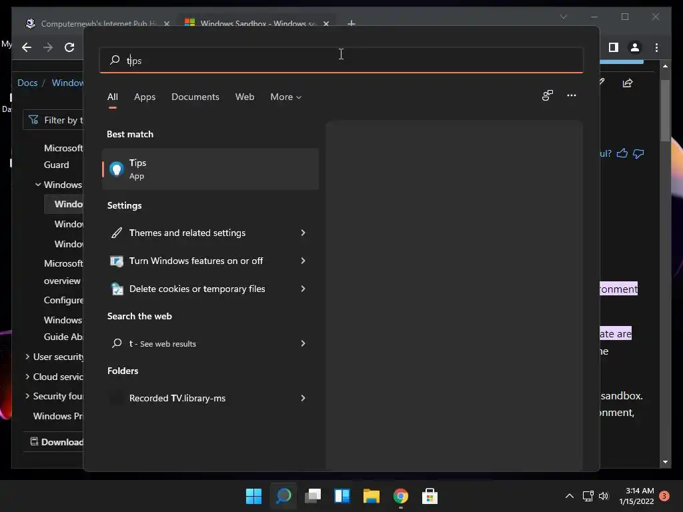683x512 pixels.
Task: Show hidden system tray icons
Action: (570, 496)
